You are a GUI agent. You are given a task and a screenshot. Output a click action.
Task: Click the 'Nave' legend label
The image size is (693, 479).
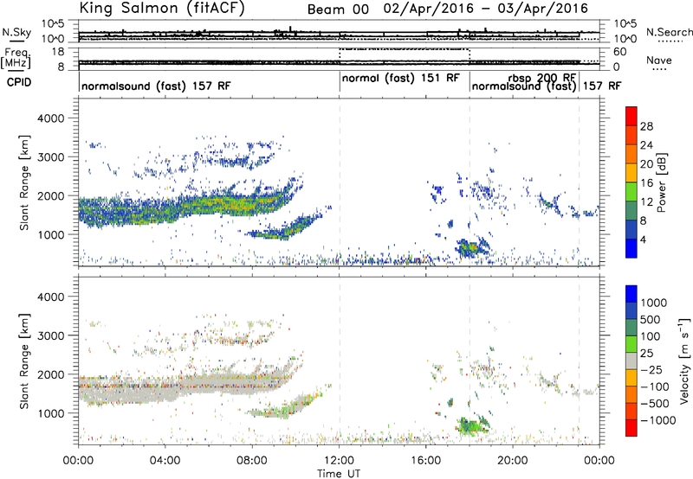point(659,60)
